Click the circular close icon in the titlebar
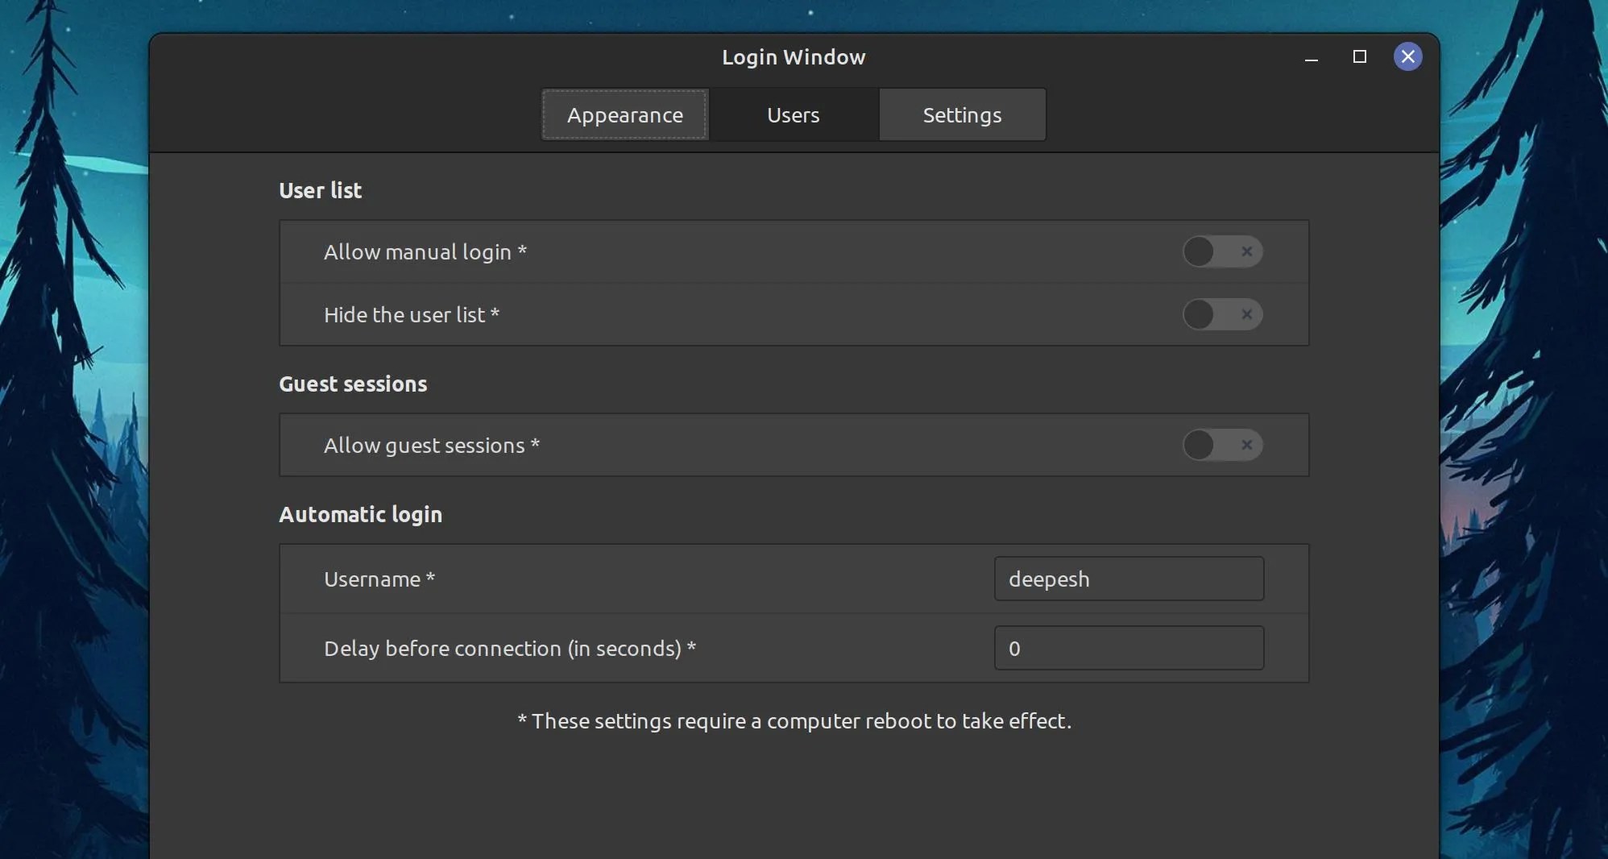Screen dimensions: 1608x859 tap(1407, 56)
